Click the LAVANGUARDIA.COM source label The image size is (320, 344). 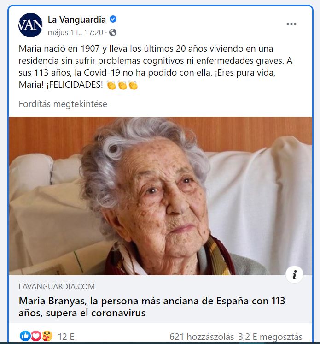[57, 286]
